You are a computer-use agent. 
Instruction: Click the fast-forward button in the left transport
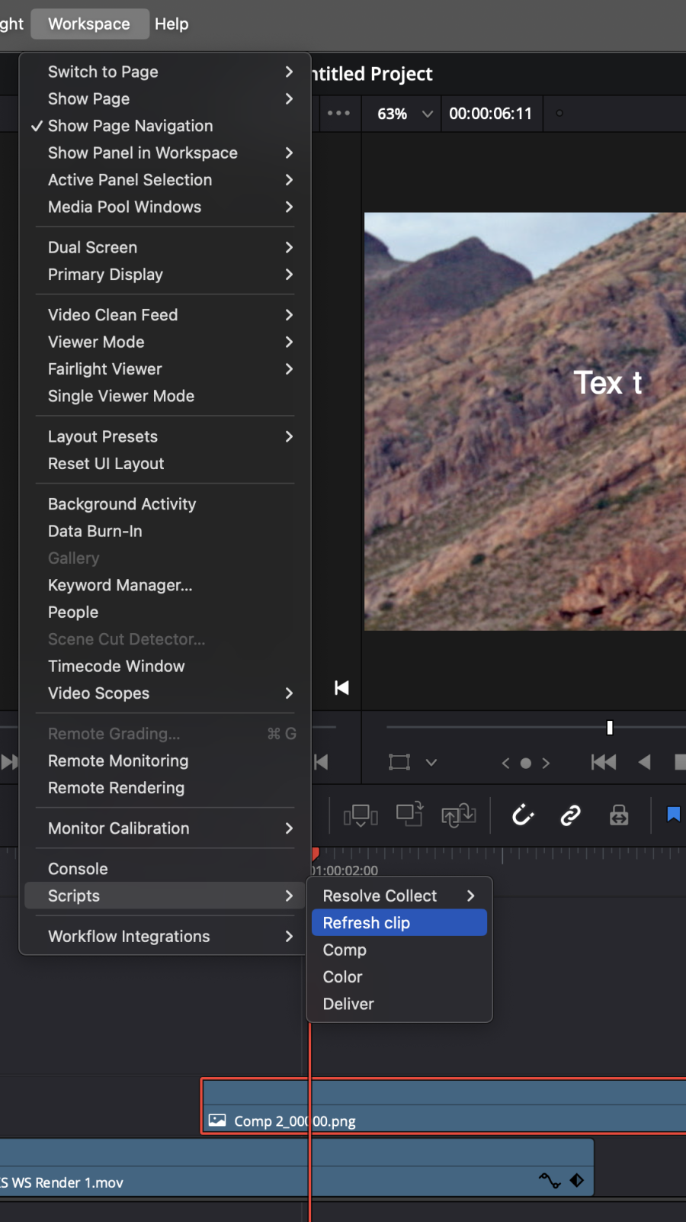(x=9, y=762)
